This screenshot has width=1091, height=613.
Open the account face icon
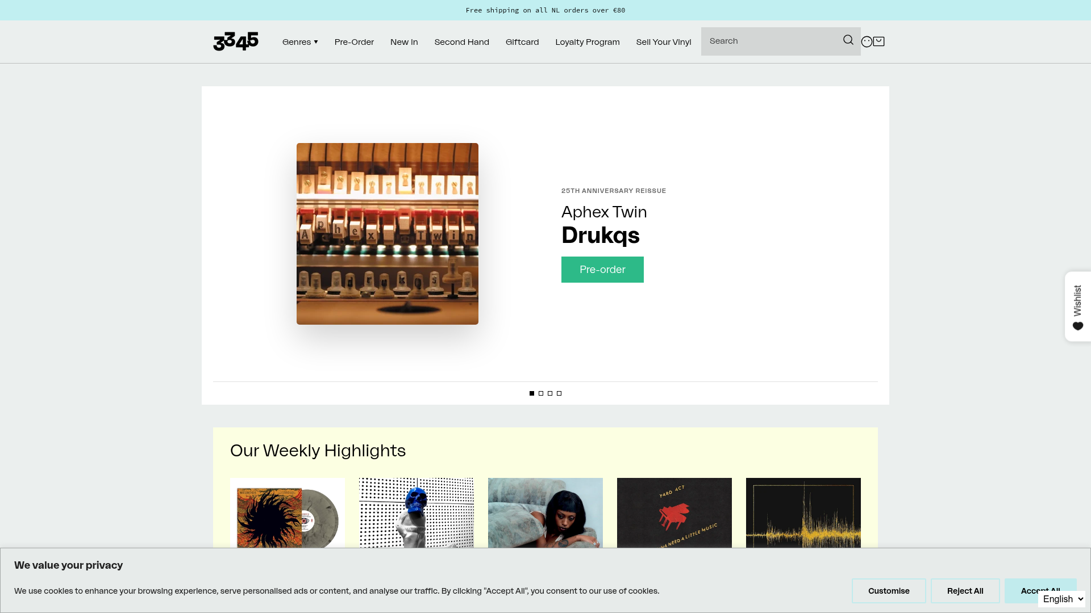pos(867,41)
